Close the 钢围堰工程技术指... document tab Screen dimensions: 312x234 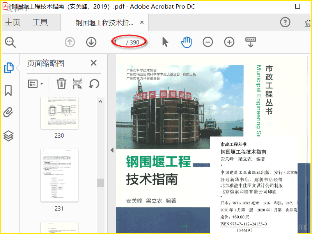[142, 22]
